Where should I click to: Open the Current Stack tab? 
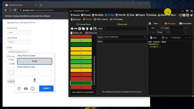coord(84,24)
